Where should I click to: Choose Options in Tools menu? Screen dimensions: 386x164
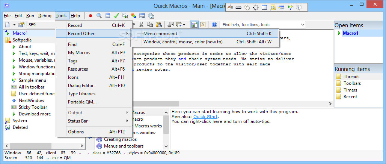tap(93, 132)
